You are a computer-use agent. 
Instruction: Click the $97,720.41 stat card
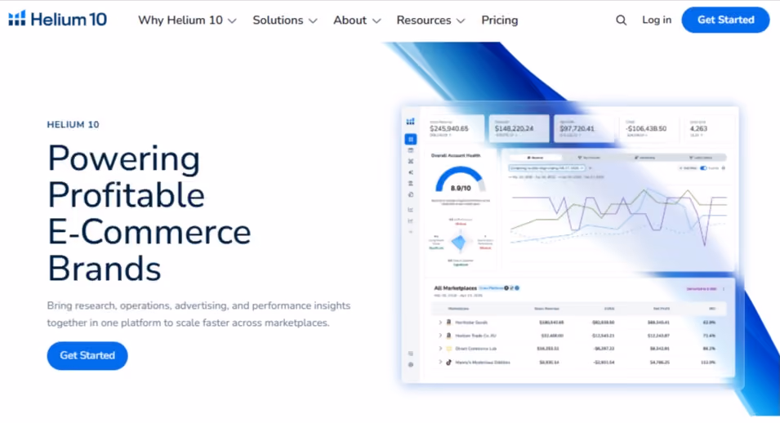tap(582, 129)
